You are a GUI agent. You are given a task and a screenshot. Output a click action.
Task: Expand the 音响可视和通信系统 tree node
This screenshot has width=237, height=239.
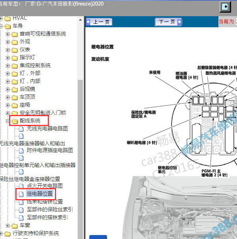pos(8,34)
